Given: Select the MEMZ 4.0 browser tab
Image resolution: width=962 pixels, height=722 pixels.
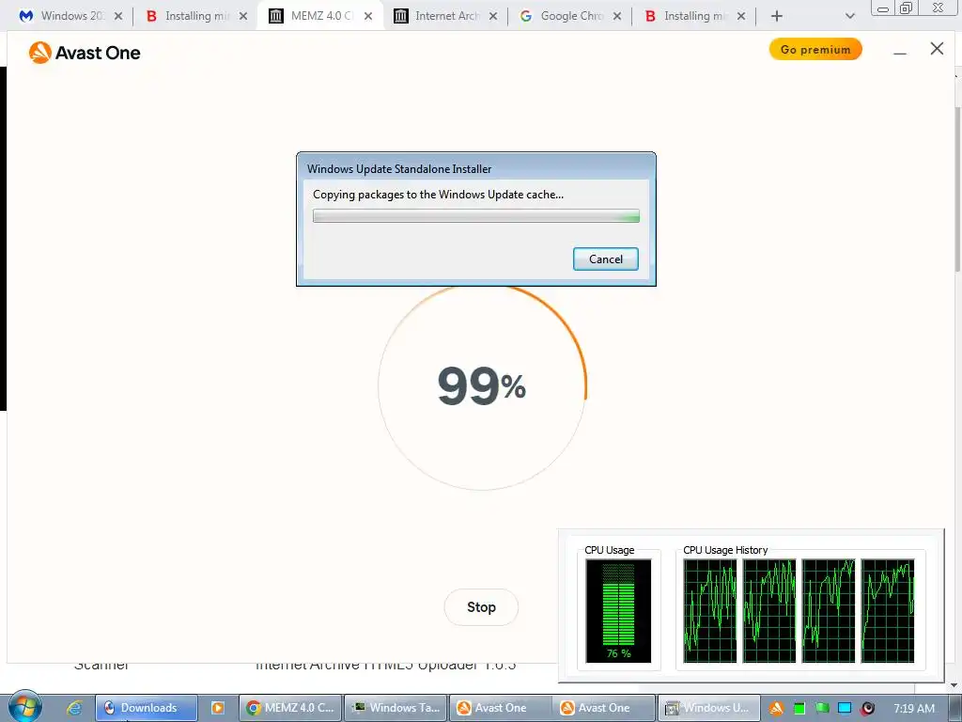Looking at the screenshot, I should (x=320, y=16).
